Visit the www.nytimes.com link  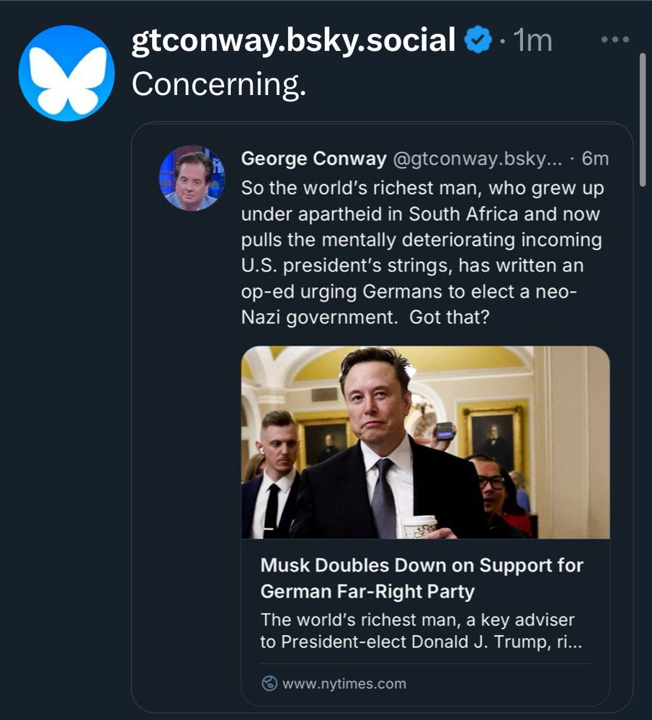coord(344,683)
